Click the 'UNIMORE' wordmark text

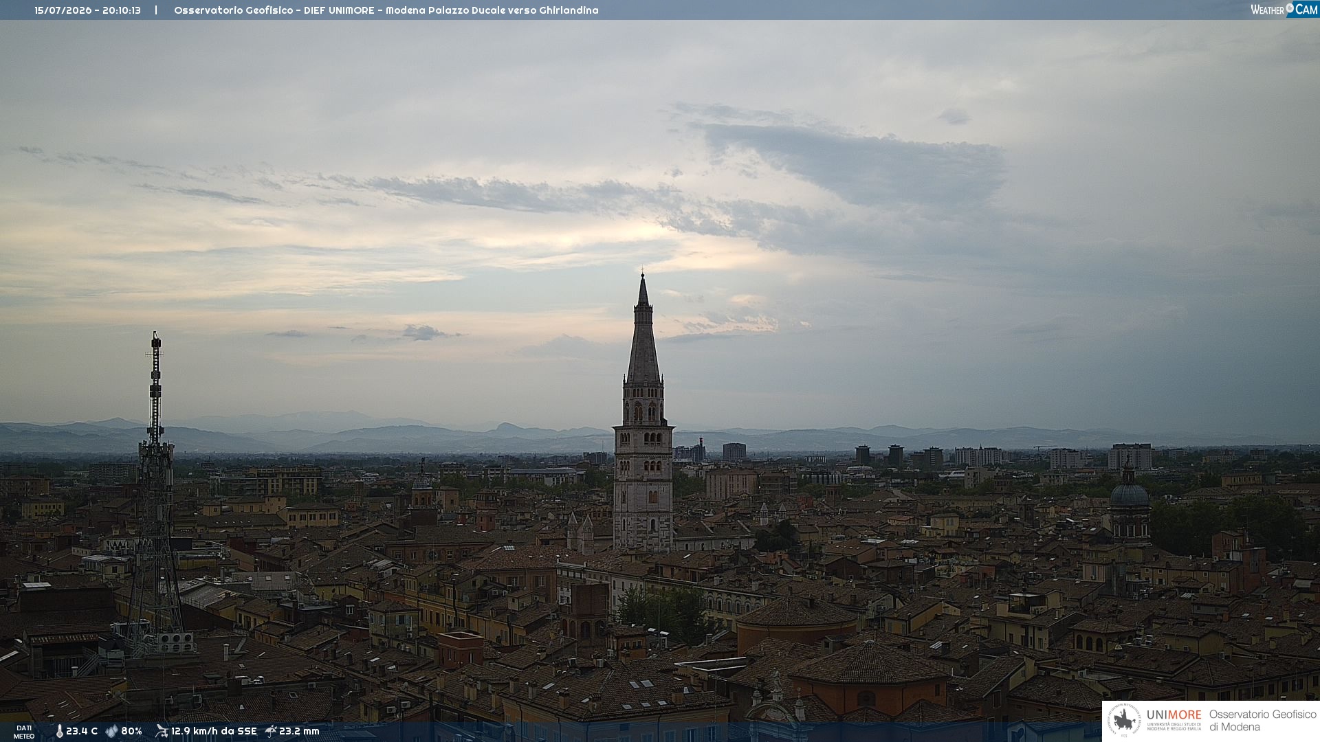(x=1174, y=715)
